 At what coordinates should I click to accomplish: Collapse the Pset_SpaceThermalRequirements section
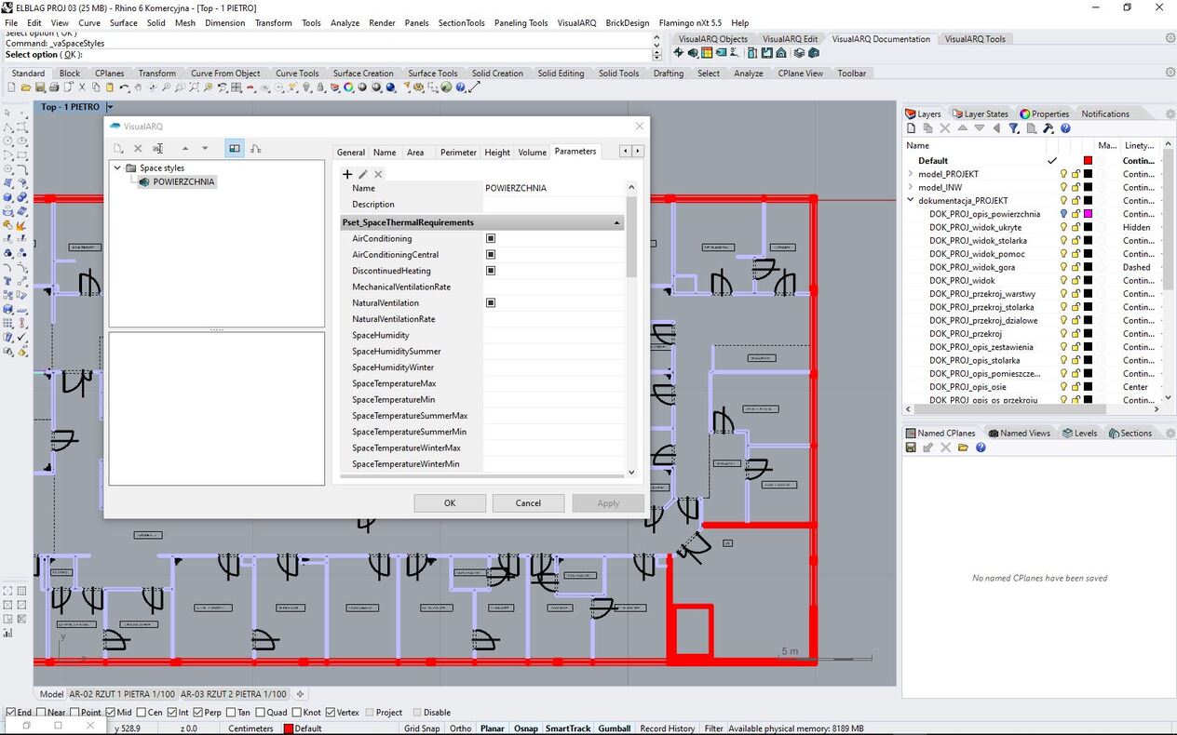(616, 222)
